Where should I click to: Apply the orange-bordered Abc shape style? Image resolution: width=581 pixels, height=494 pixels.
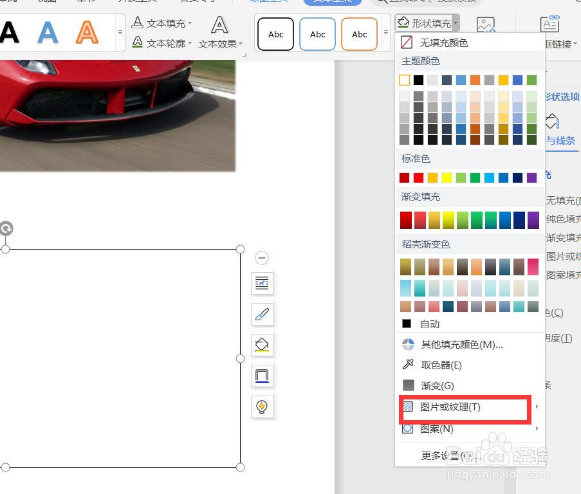(360, 34)
